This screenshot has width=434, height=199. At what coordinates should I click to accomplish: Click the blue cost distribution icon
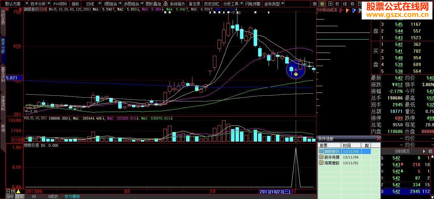click(354, 10)
